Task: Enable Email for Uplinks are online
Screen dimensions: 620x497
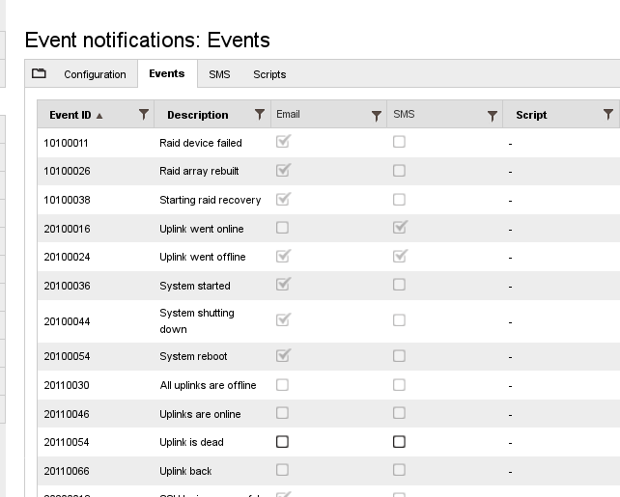Action: point(282,413)
